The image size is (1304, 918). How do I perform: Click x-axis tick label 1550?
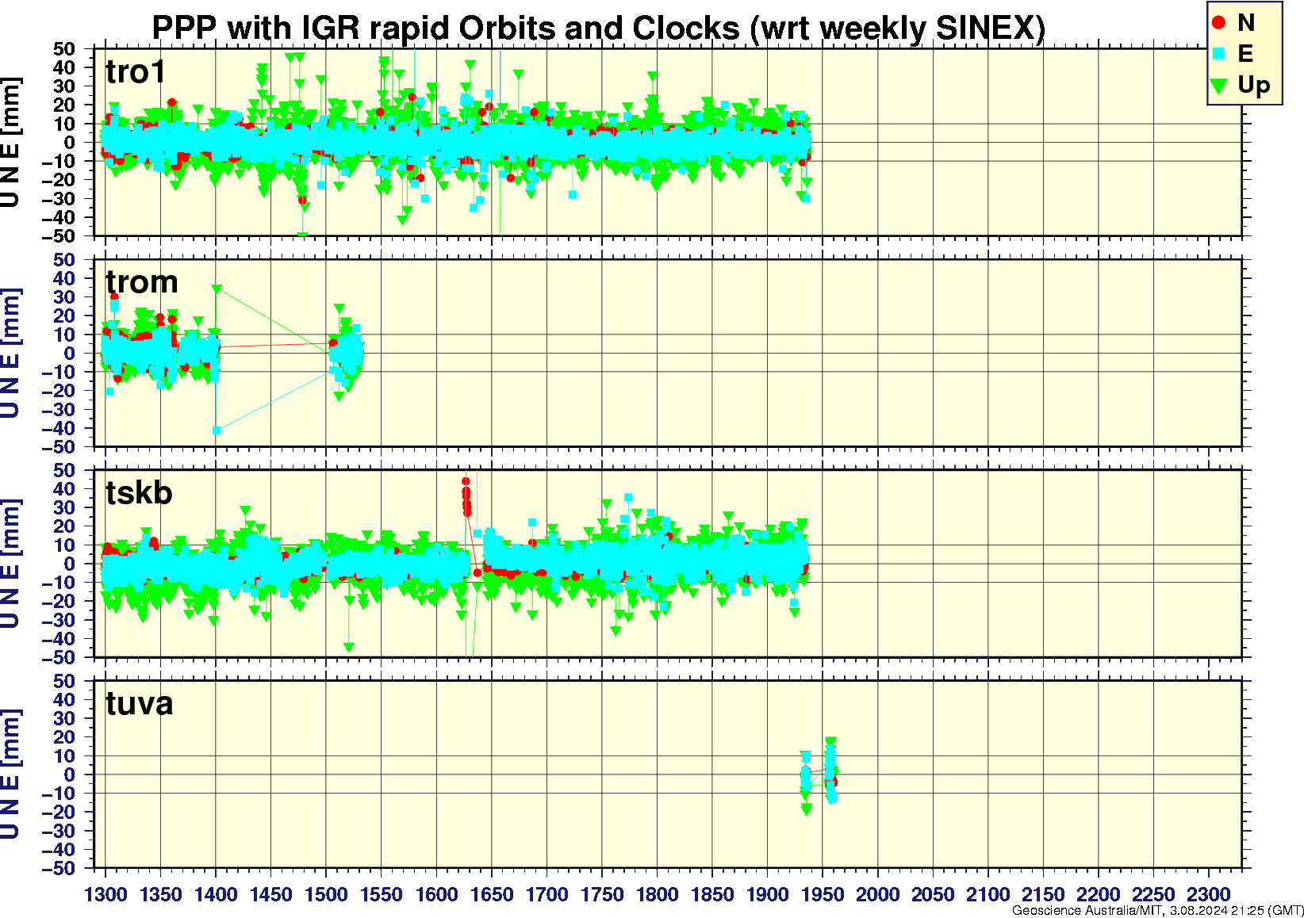point(382,894)
